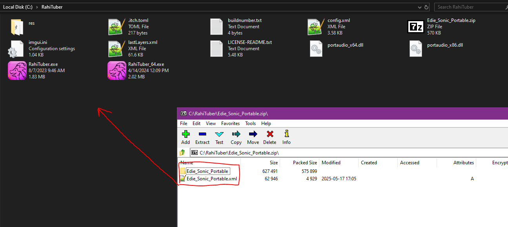
Task: Open the Tools menu in 7-Zip
Action: coord(250,123)
